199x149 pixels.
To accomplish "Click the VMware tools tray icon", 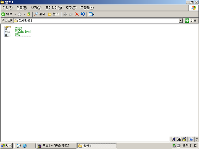I will click(x=179, y=146).
